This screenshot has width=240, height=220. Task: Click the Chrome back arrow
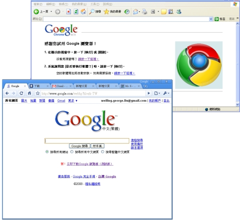pyautogui.click(x=7, y=93)
